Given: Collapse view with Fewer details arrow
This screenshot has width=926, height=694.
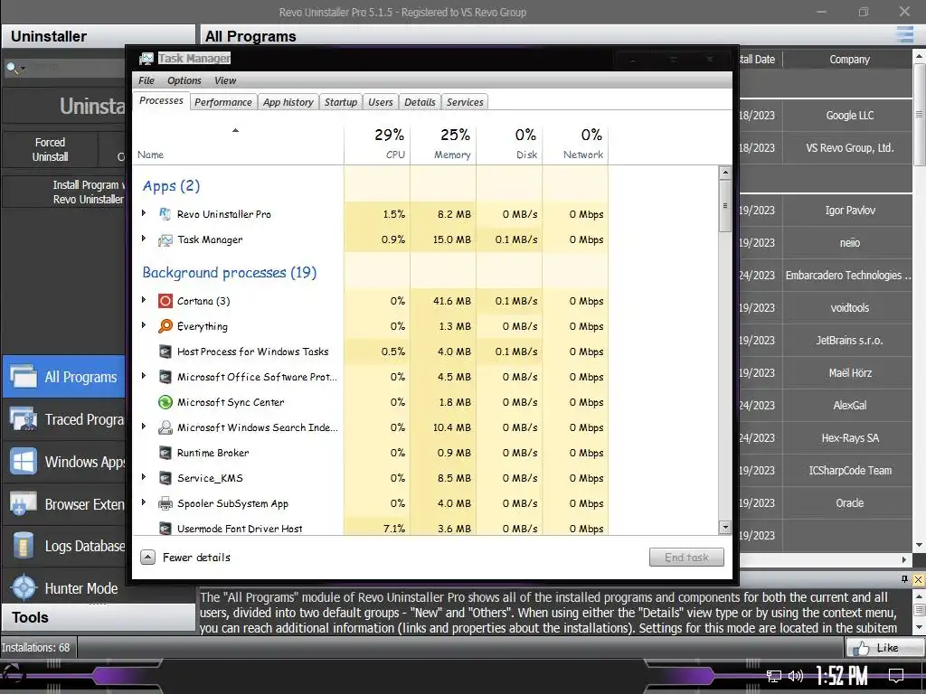Looking at the screenshot, I should click(x=148, y=557).
